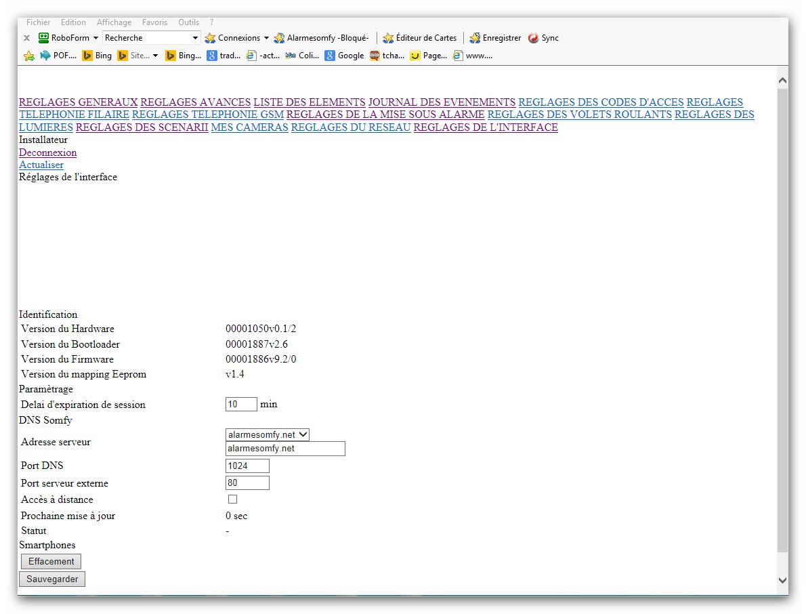806x614 pixels.
Task: Click the RoboForm toolbar icon
Action: coord(44,38)
